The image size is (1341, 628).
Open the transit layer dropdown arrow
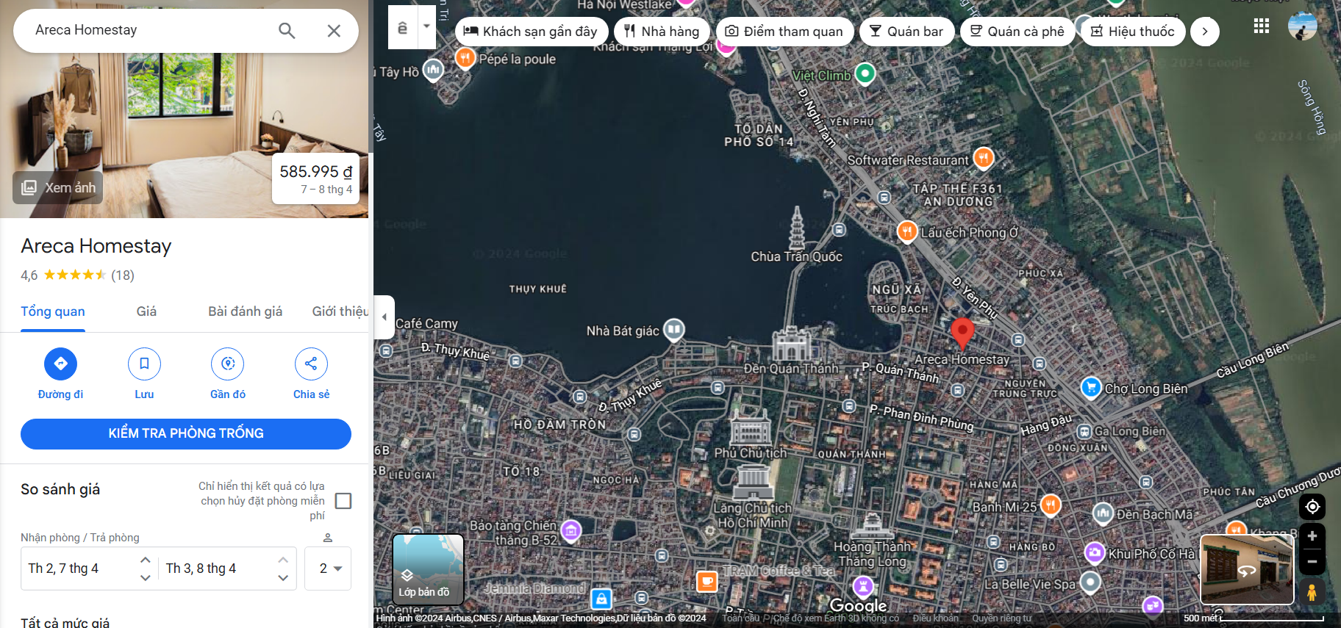pyautogui.click(x=426, y=26)
